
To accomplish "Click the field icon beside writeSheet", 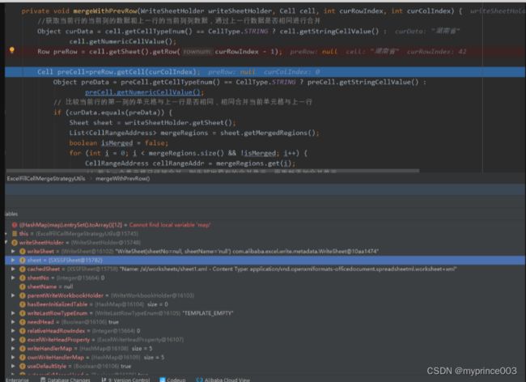I will coord(23,251).
